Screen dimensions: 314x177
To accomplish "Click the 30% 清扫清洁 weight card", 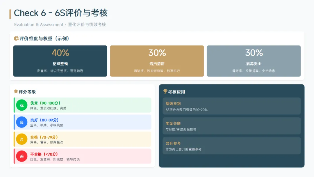I will point(157,61).
